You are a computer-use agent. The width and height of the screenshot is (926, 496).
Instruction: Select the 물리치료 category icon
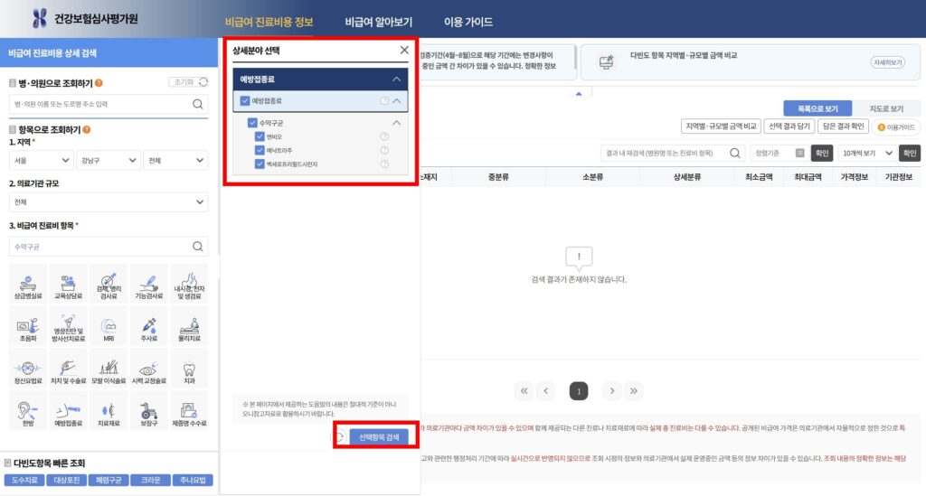(189, 328)
